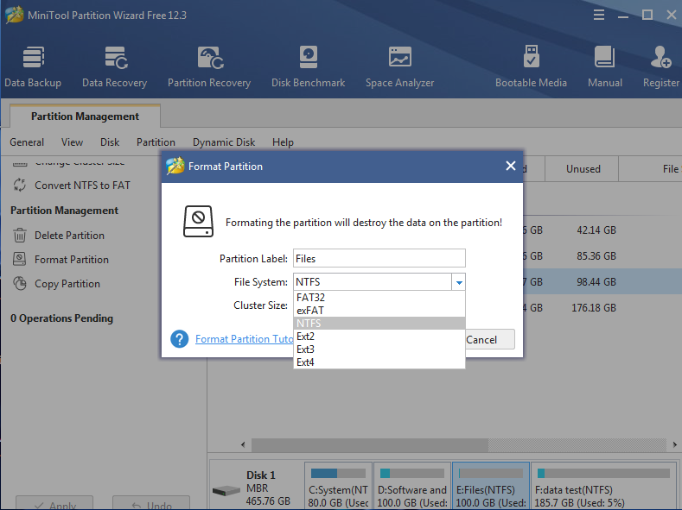The height and width of the screenshot is (510, 682).
Task: Choose Ext4 from file system list
Action: (x=379, y=362)
